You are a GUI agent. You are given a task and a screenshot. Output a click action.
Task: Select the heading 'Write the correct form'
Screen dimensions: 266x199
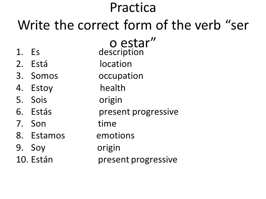(x=84, y=25)
